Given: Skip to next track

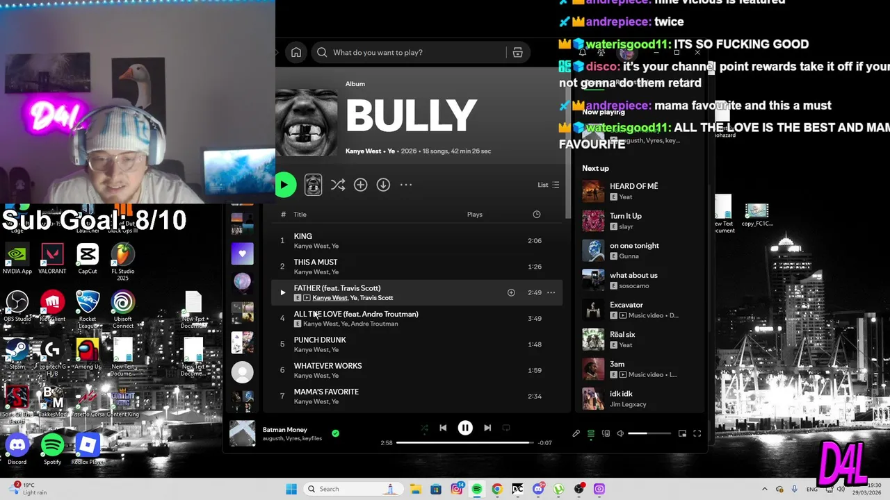Looking at the screenshot, I should [487, 428].
